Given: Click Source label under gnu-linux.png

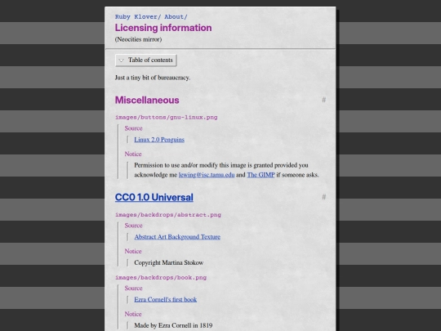Looking at the screenshot, I should point(134,128).
